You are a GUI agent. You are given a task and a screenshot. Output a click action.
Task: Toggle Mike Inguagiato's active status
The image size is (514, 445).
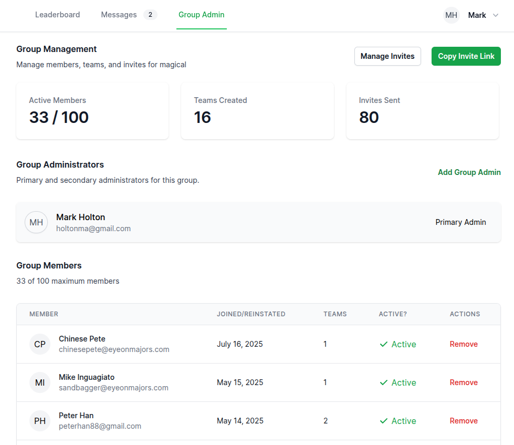[397, 382]
